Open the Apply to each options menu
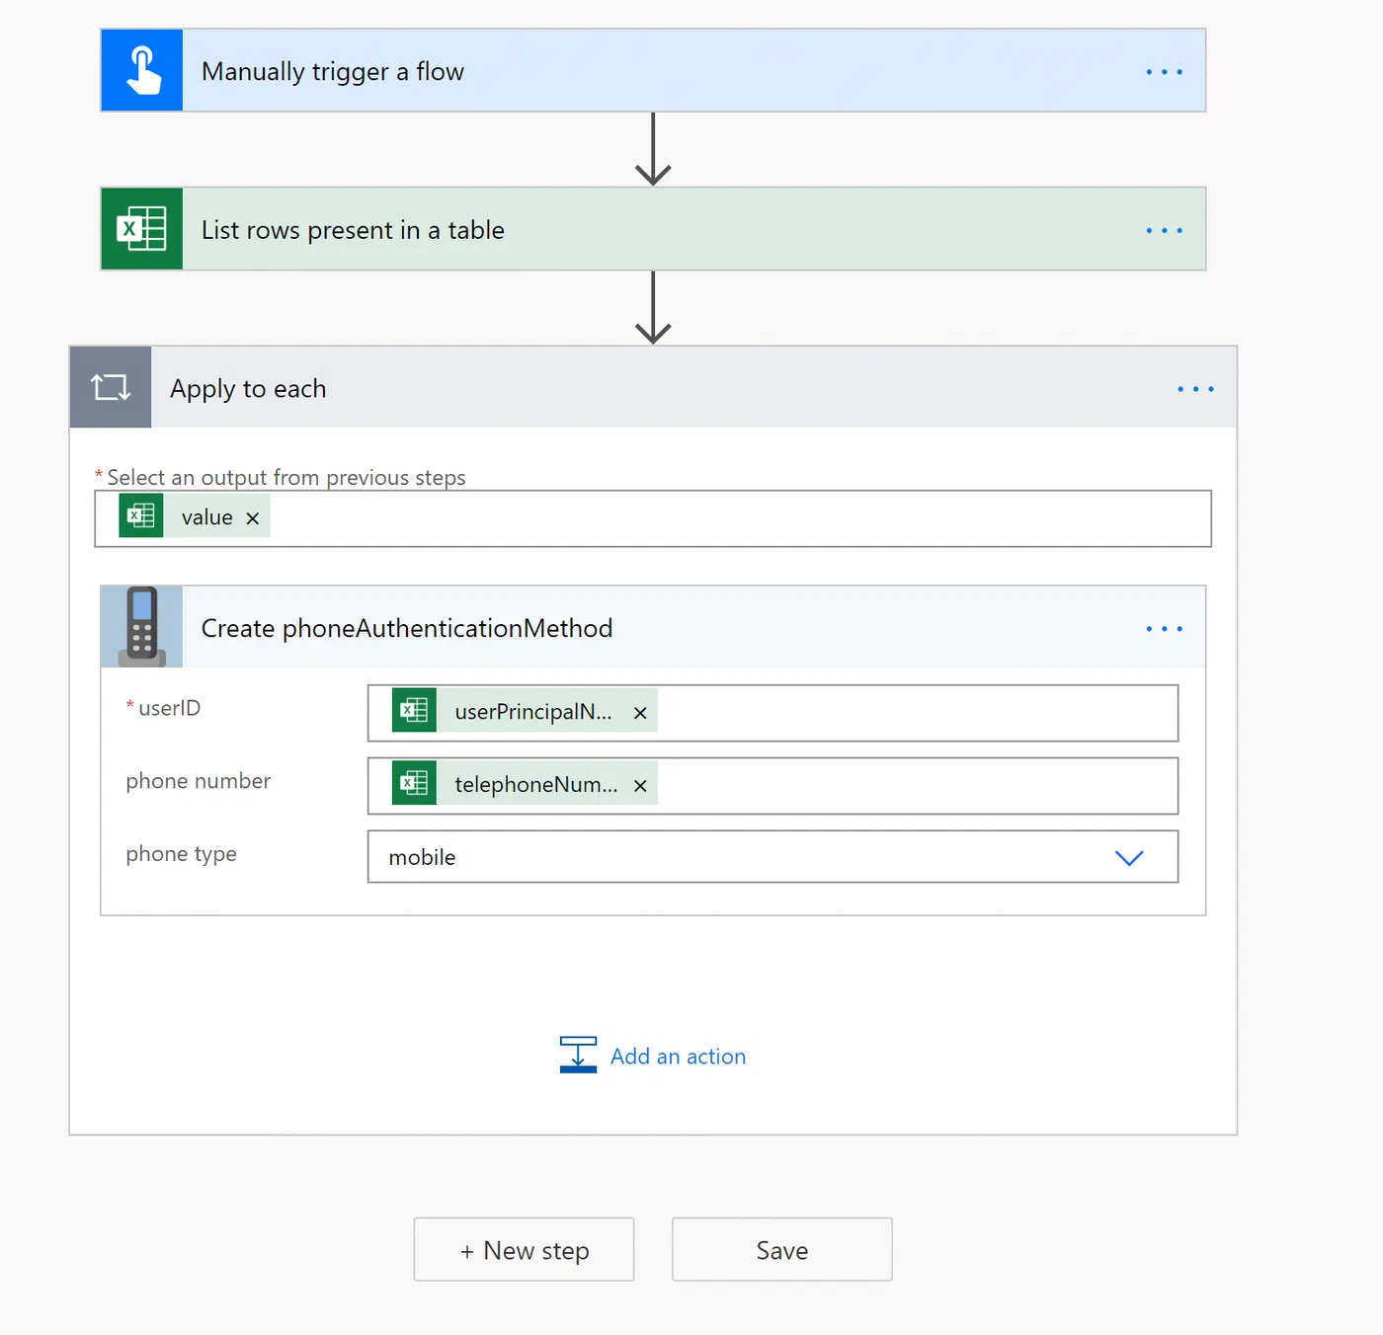This screenshot has height=1335, width=1383. 1195,389
